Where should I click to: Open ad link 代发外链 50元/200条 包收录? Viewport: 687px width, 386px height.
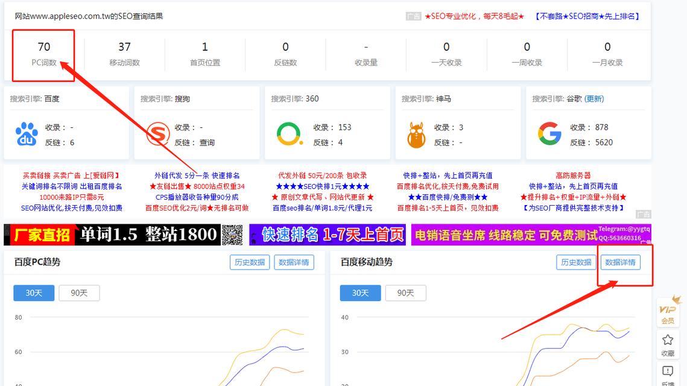click(323, 176)
